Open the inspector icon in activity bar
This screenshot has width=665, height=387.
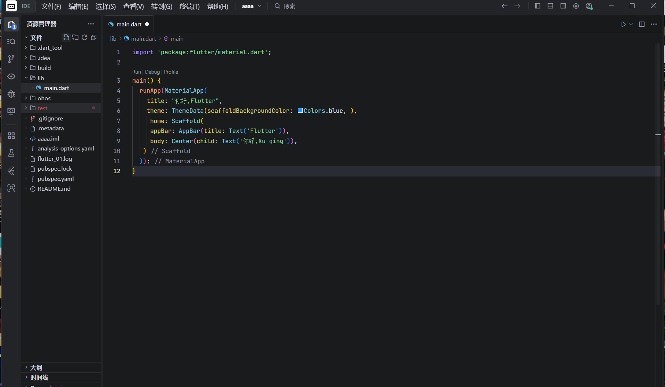[11, 188]
